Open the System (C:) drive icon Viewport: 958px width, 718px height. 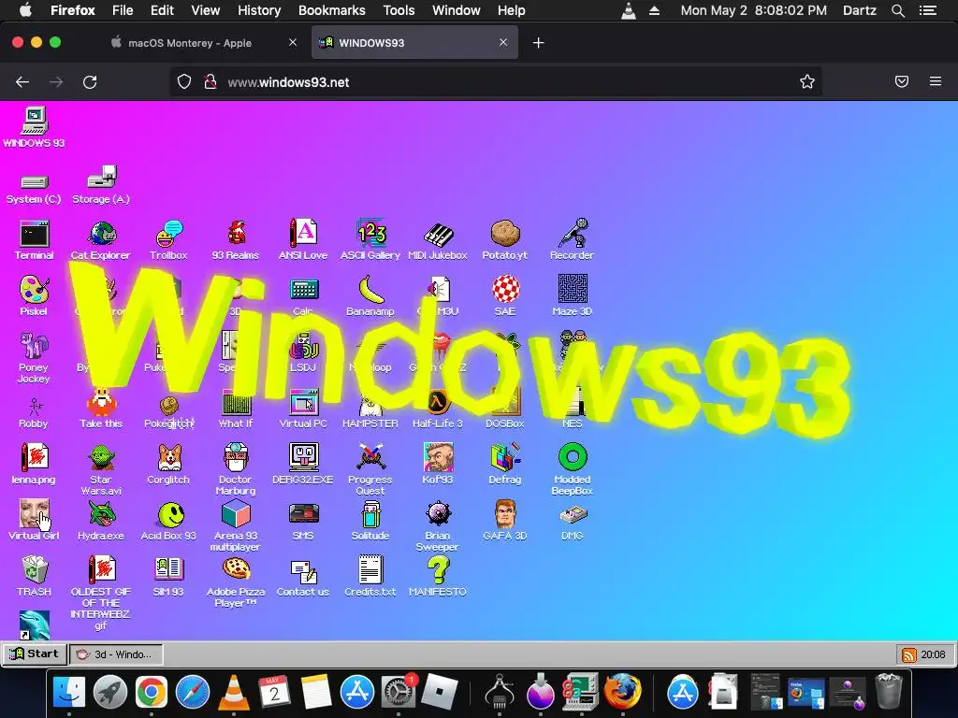35,181
